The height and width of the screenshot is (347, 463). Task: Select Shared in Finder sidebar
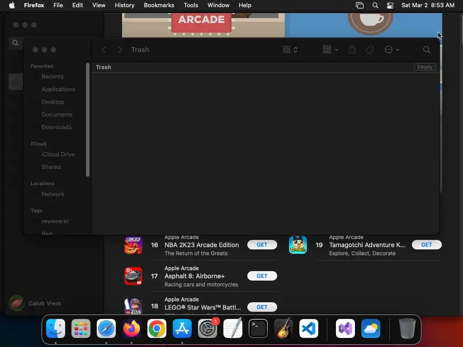(x=51, y=167)
